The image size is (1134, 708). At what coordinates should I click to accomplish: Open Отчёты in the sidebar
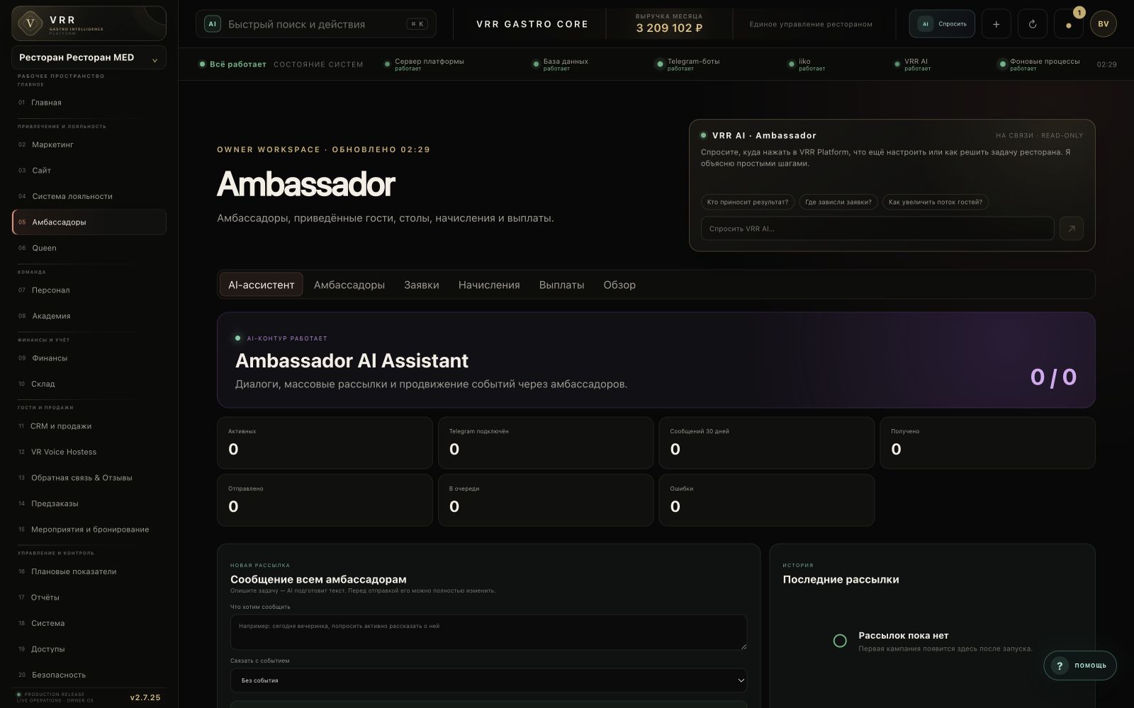[x=89, y=598]
